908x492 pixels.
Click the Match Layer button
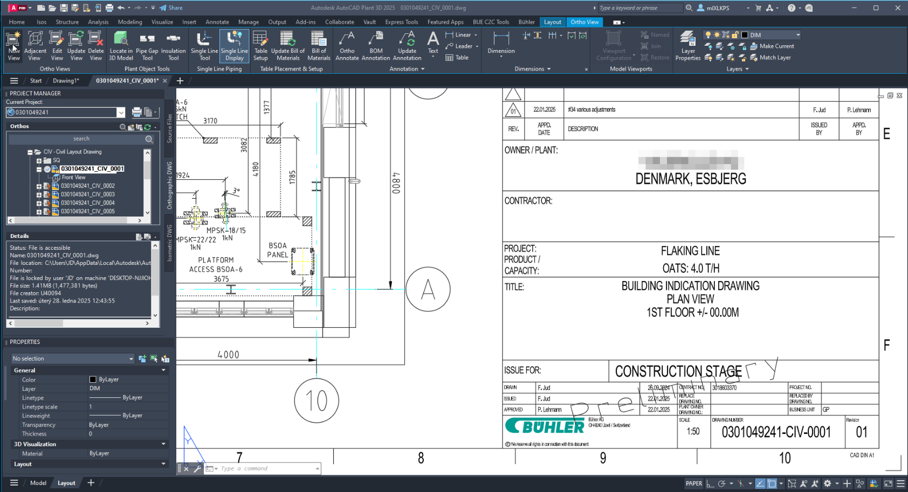(x=770, y=58)
